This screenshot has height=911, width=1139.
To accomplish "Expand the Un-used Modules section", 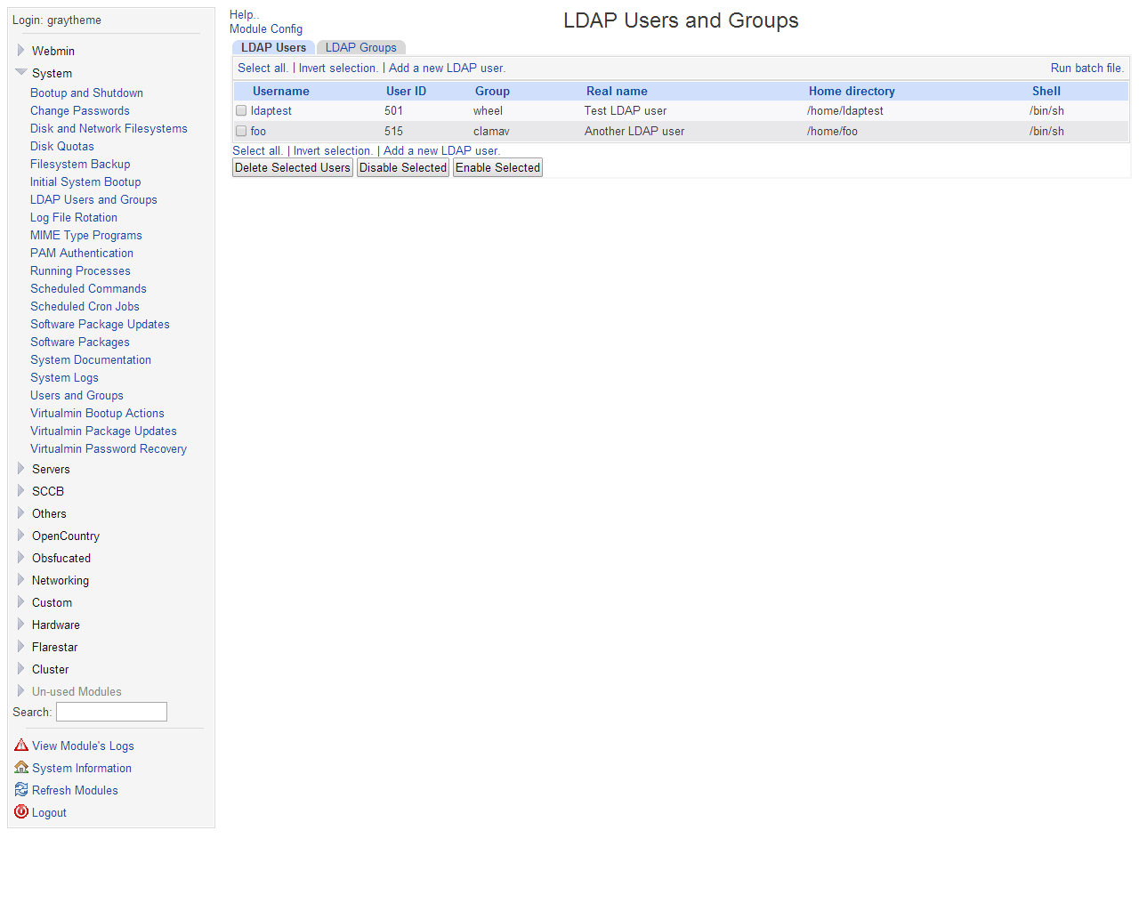I will 21,691.
